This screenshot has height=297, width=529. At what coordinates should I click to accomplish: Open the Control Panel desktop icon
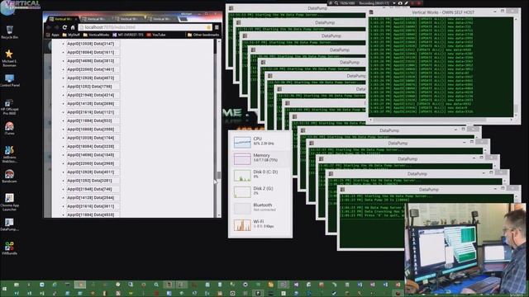pos(9,81)
